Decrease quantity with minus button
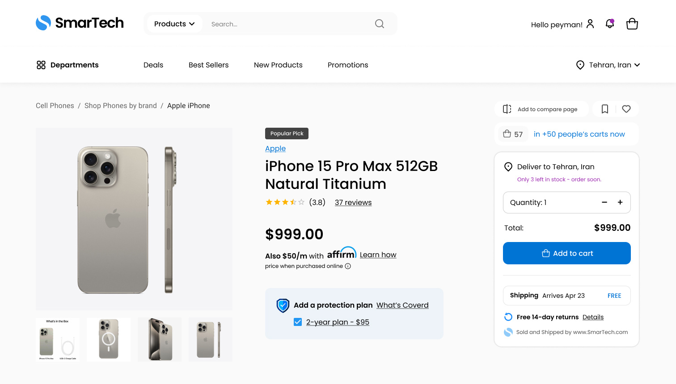 point(604,202)
